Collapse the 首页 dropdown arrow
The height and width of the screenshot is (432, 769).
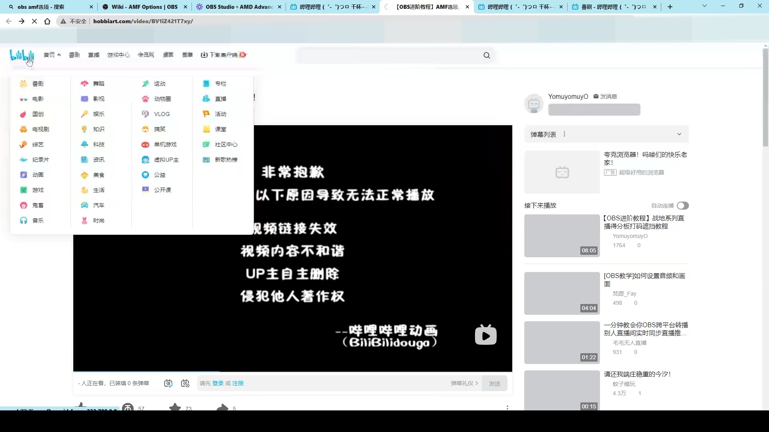click(59, 55)
